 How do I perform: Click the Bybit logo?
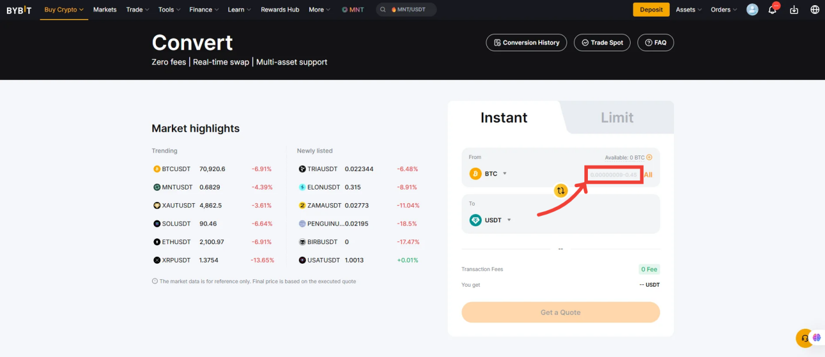[18, 10]
